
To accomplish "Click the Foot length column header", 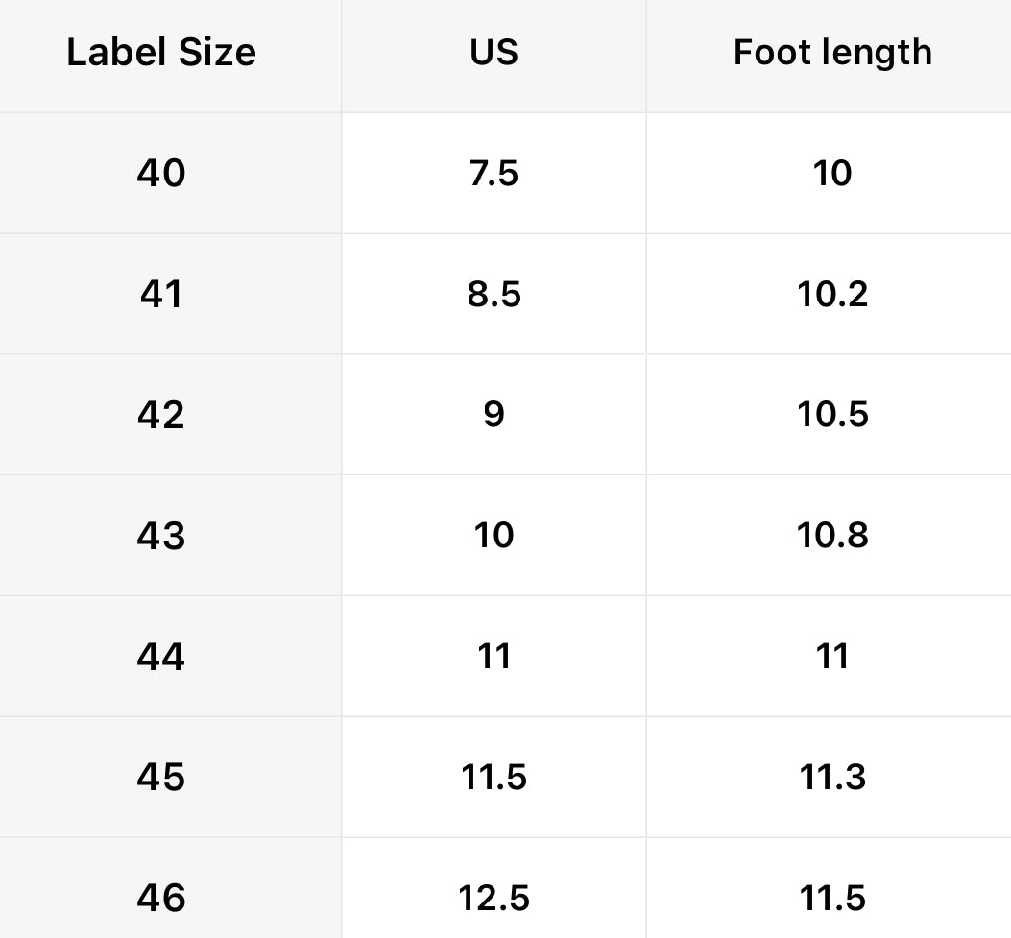I will click(x=831, y=53).
